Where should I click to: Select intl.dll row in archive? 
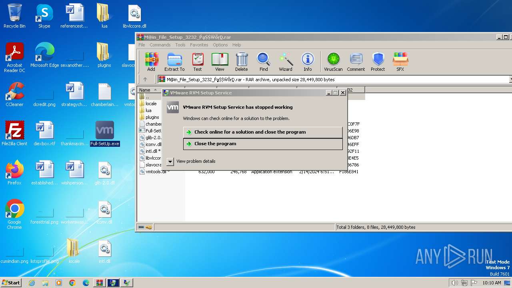[x=150, y=151]
